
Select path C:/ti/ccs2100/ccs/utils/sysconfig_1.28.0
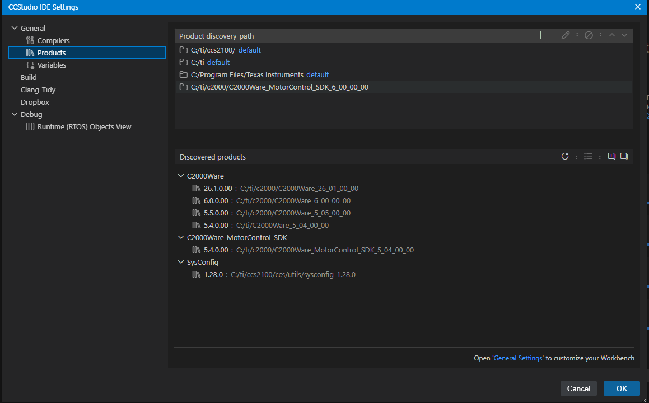pos(293,275)
